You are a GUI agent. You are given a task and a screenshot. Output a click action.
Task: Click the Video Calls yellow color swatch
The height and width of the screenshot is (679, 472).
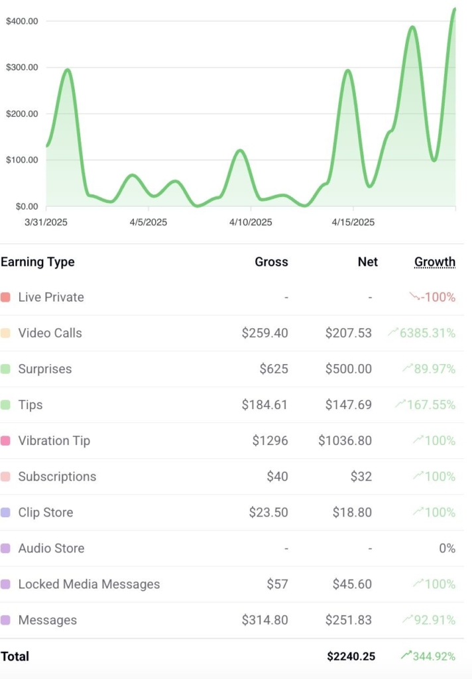(5, 333)
